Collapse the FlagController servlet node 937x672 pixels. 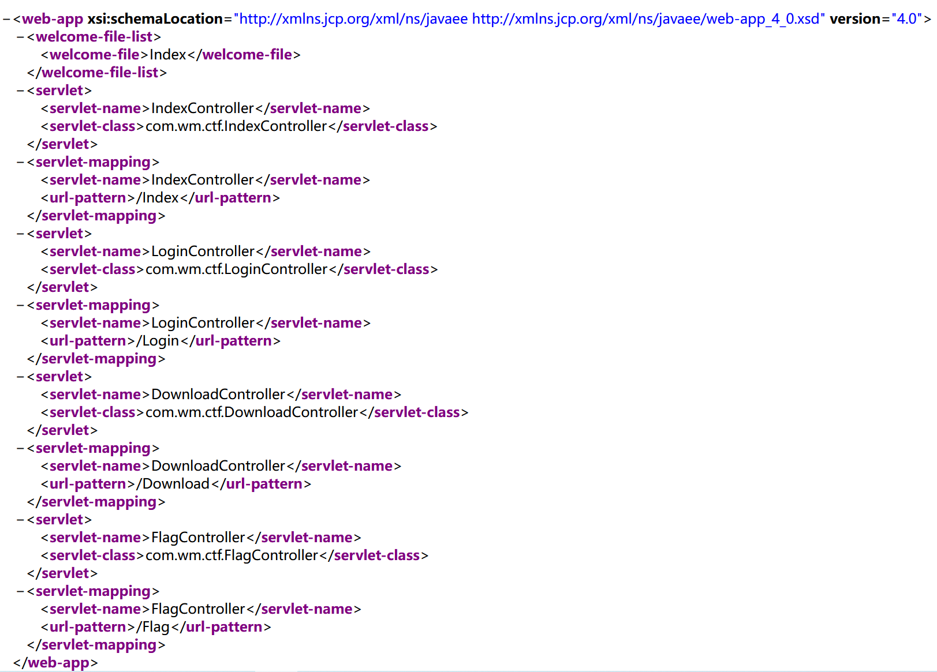coord(20,520)
